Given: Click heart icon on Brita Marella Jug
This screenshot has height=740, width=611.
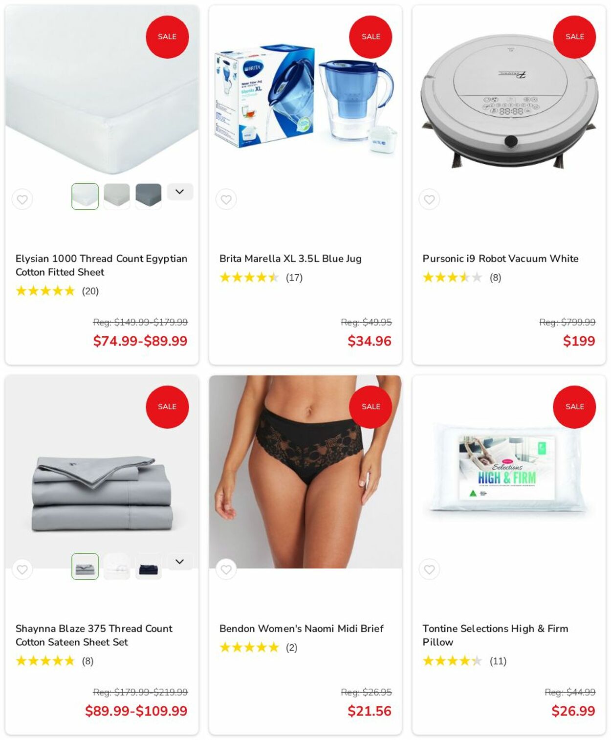Looking at the screenshot, I should point(226,199).
